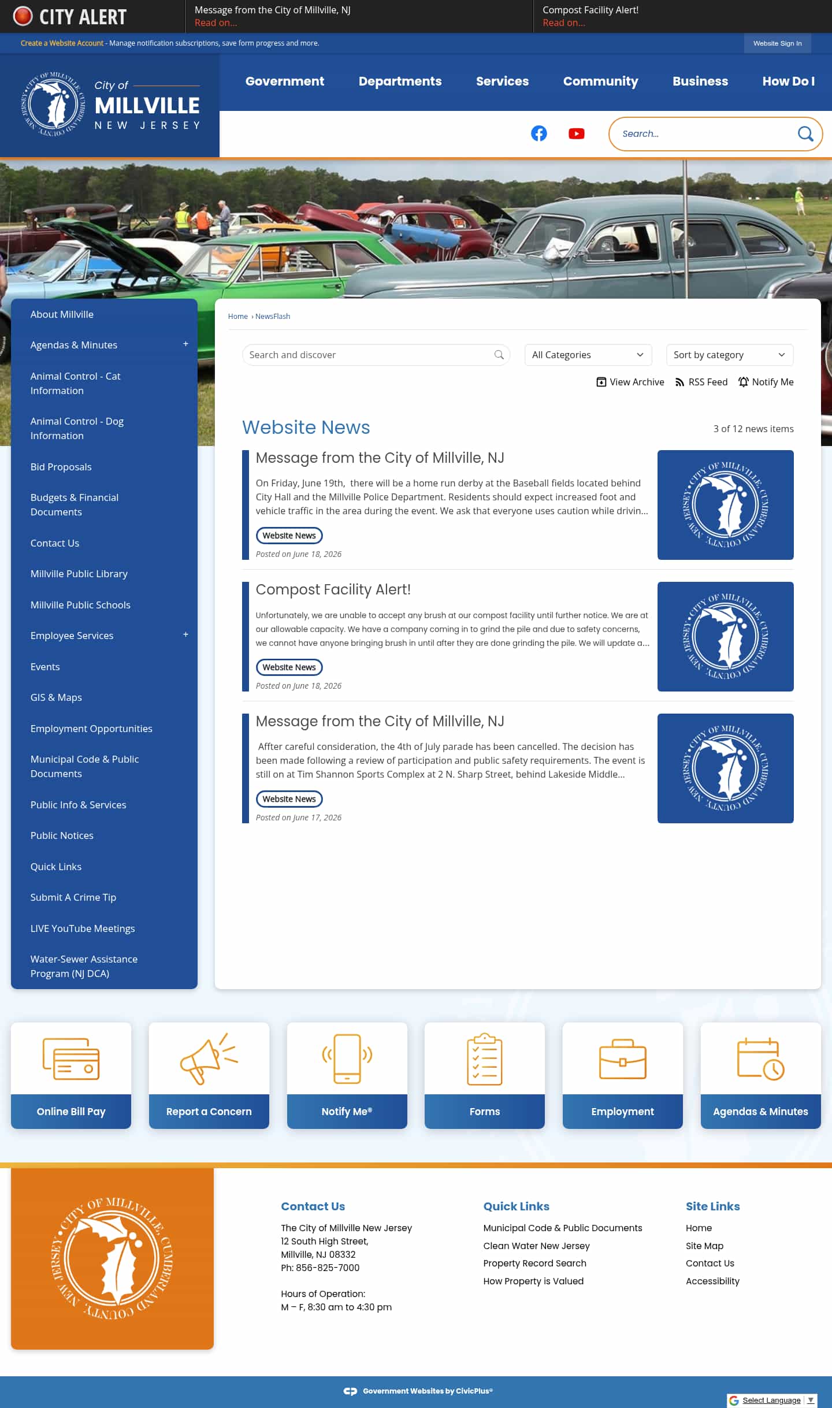
Task: Click the Agendas & Minutes calendar icon
Action: tap(760, 1059)
